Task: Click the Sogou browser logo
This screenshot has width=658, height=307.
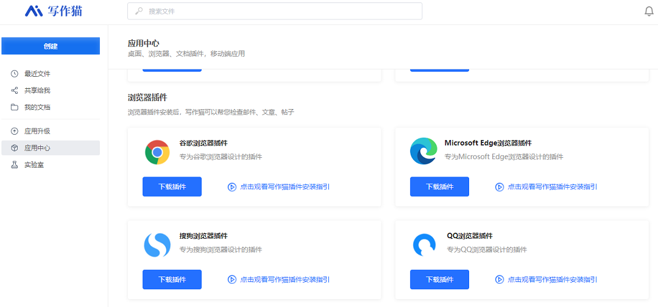Action: pyautogui.click(x=157, y=245)
